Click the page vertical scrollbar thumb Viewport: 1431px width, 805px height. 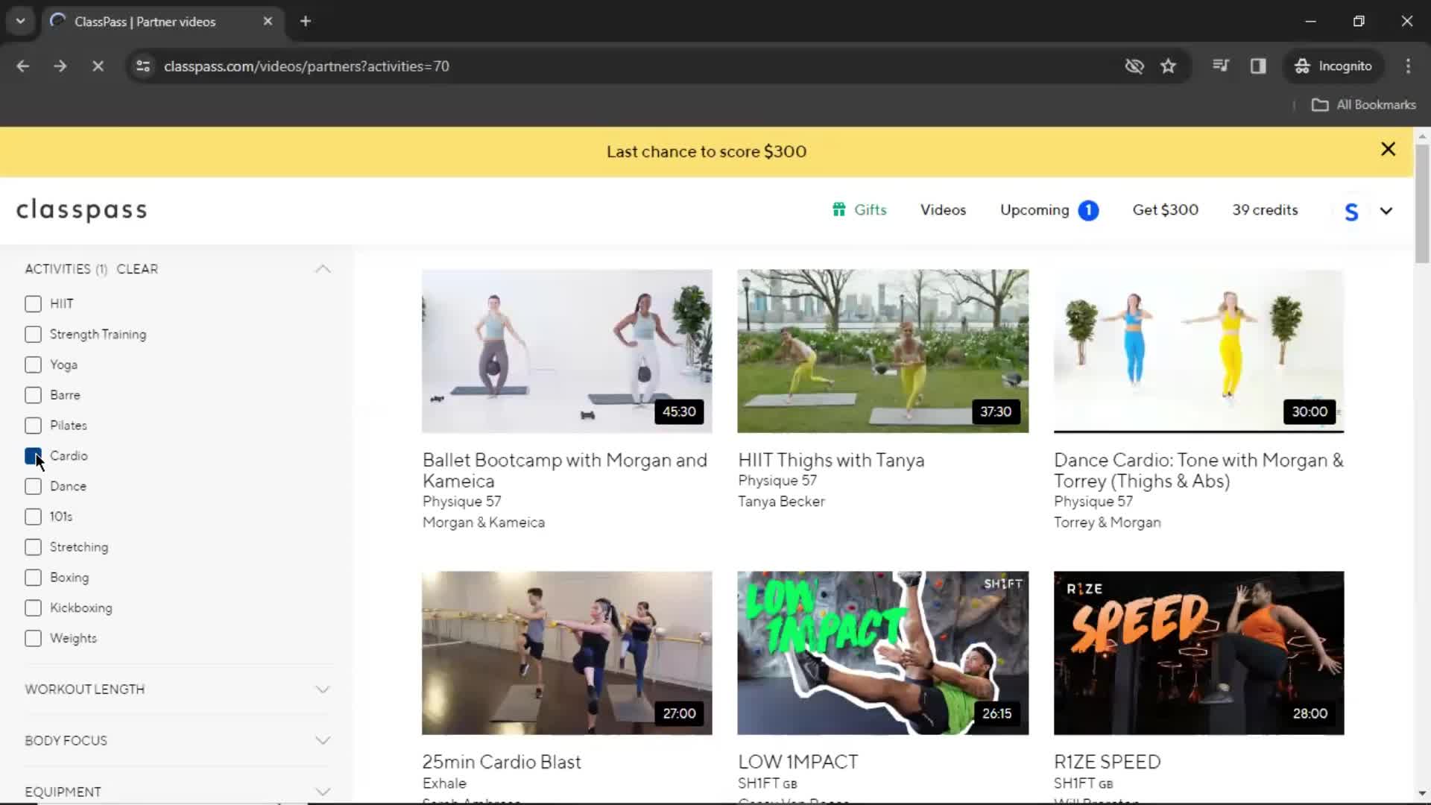[1422, 203]
